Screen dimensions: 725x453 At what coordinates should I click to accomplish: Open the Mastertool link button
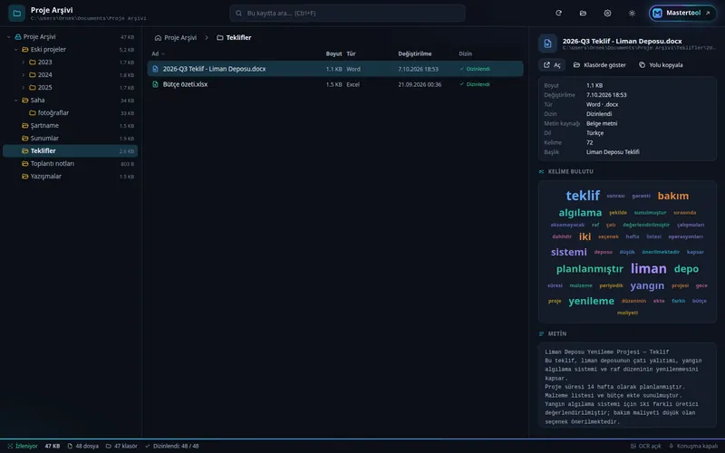(x=682, y=13)
